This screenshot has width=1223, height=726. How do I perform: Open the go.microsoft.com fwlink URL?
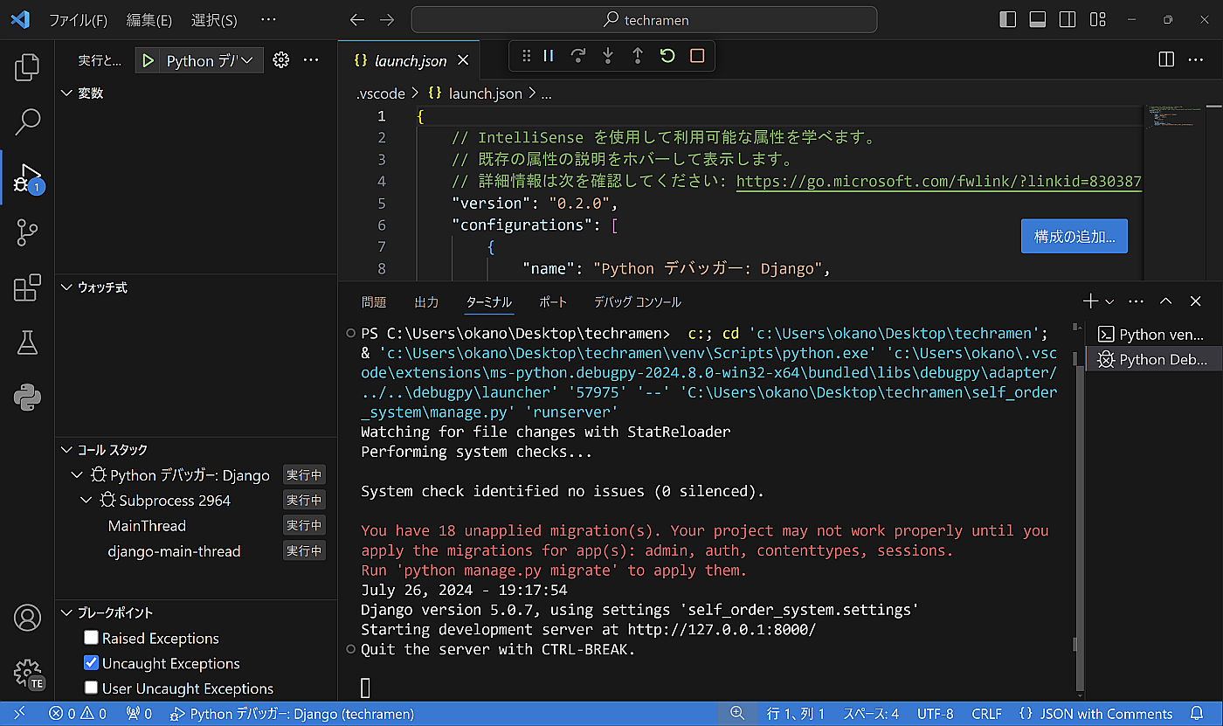tap(939, 182)
